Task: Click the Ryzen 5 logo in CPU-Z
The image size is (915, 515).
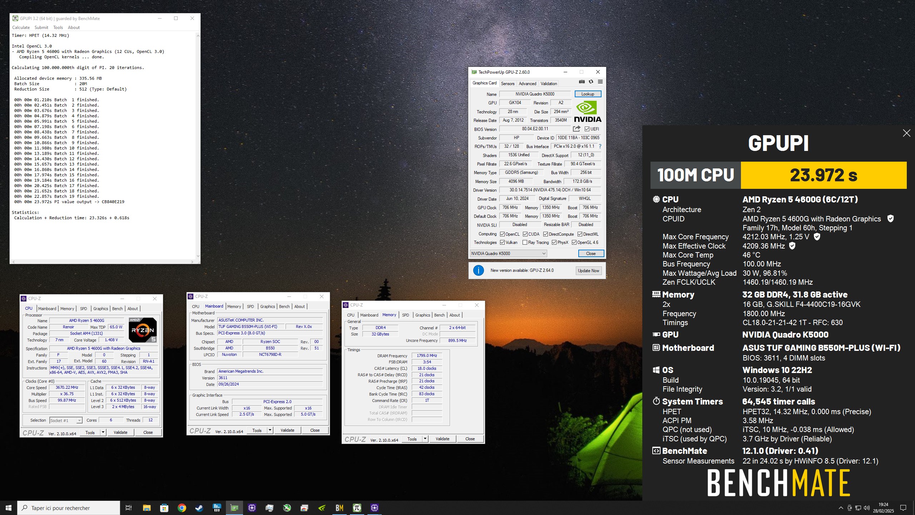Action: pyautogui.click(x=143, y=330)
